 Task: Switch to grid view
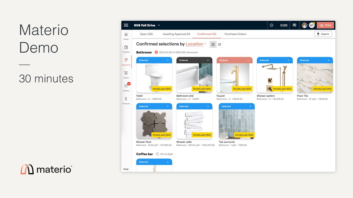(213, 44)
